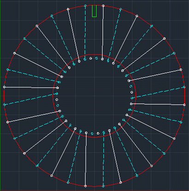Image resolution: width=189 pixels, height=191 pixels.
Task: Select the horizontal white line on the right half
Action: (158, 104)
